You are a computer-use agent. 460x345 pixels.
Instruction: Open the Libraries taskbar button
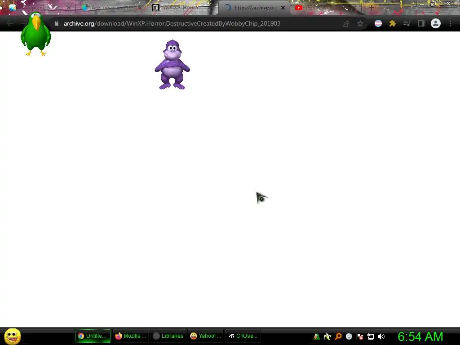[168, 336]
